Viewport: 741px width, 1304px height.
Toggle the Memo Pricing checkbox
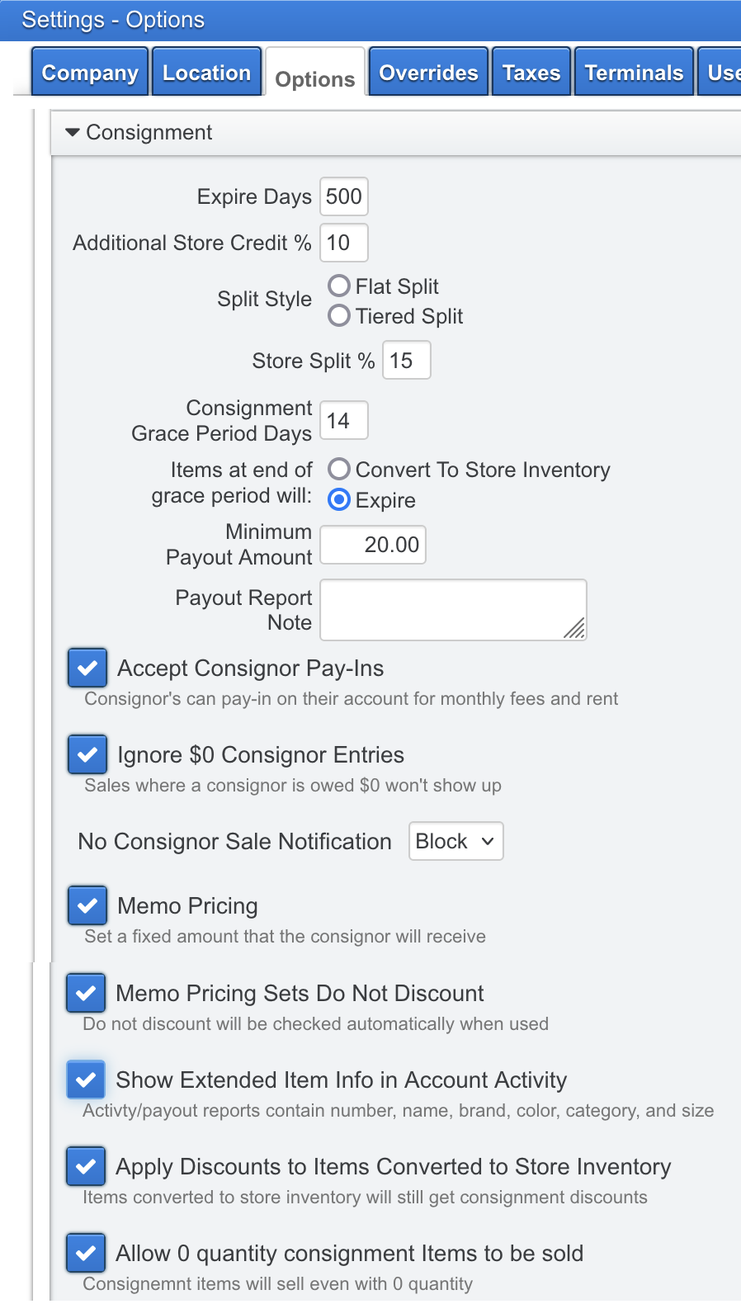87,905
